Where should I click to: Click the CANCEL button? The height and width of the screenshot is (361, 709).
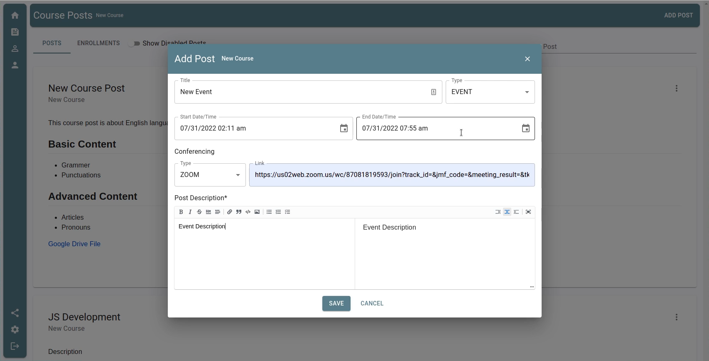[x=372, y=303]
